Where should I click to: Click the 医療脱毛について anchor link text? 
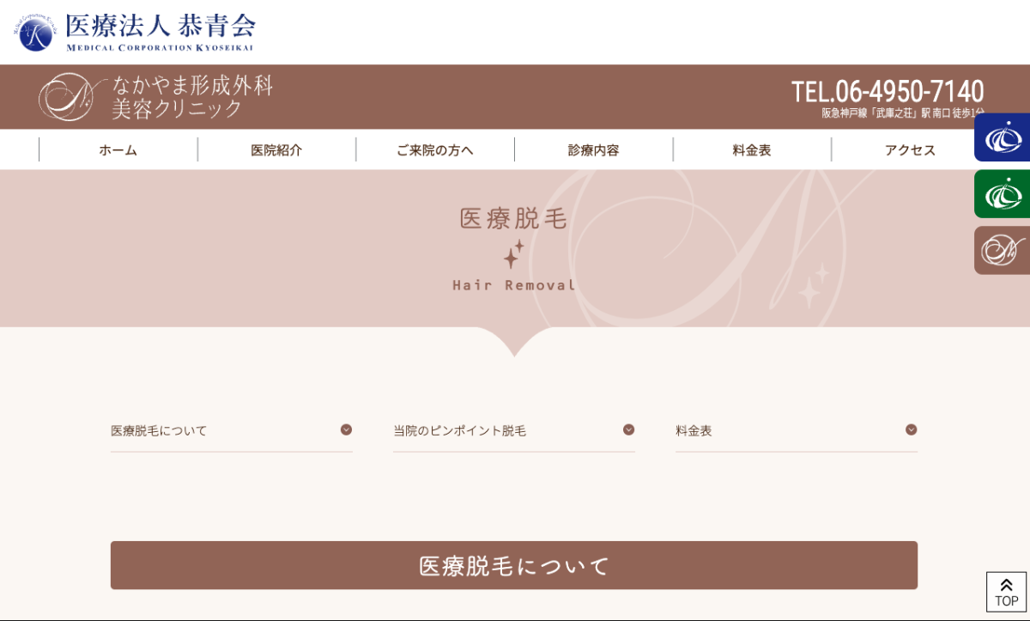tap(160, 431)
